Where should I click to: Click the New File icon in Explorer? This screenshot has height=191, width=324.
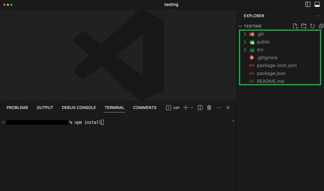coord(295,26)
